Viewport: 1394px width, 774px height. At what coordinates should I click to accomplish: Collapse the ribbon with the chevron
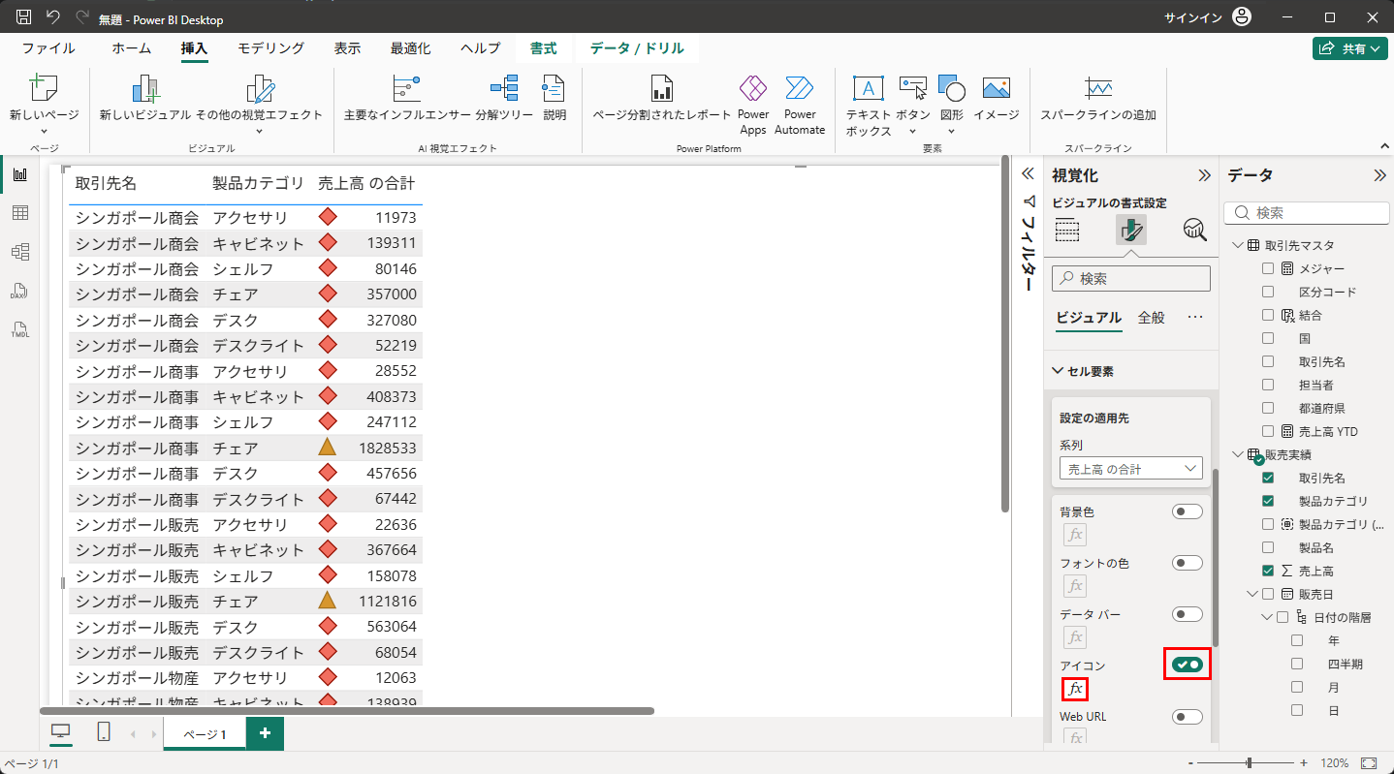click(1382, 146)
